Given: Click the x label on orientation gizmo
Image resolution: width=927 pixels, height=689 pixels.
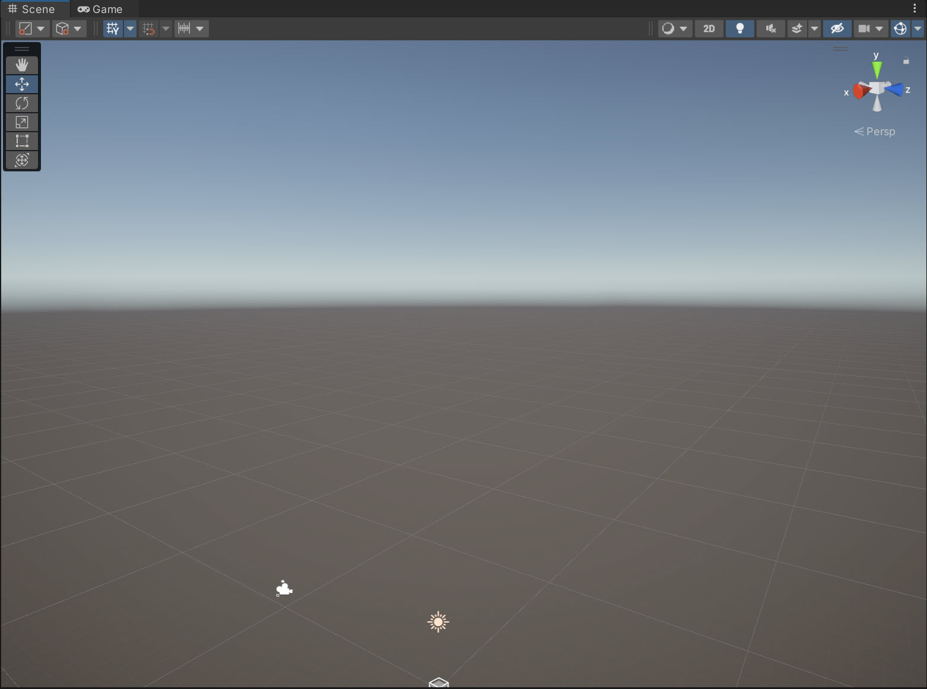Looking at the screenshot, I should [846, 92].
